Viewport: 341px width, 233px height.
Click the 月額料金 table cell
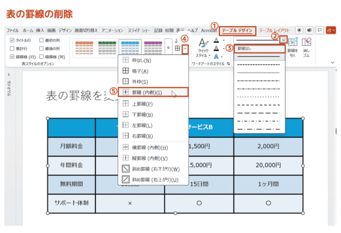71,147
